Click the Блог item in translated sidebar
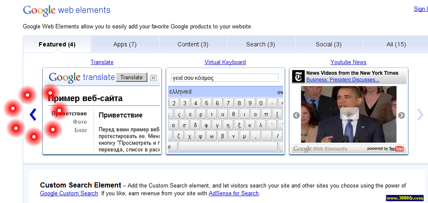The image size is (428, 203). click(x=81, y=130)
